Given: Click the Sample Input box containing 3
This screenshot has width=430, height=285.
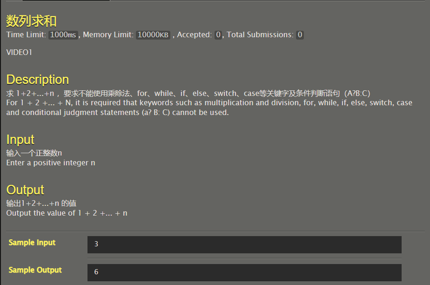Looking at the screenshot, I should [244, 244].
